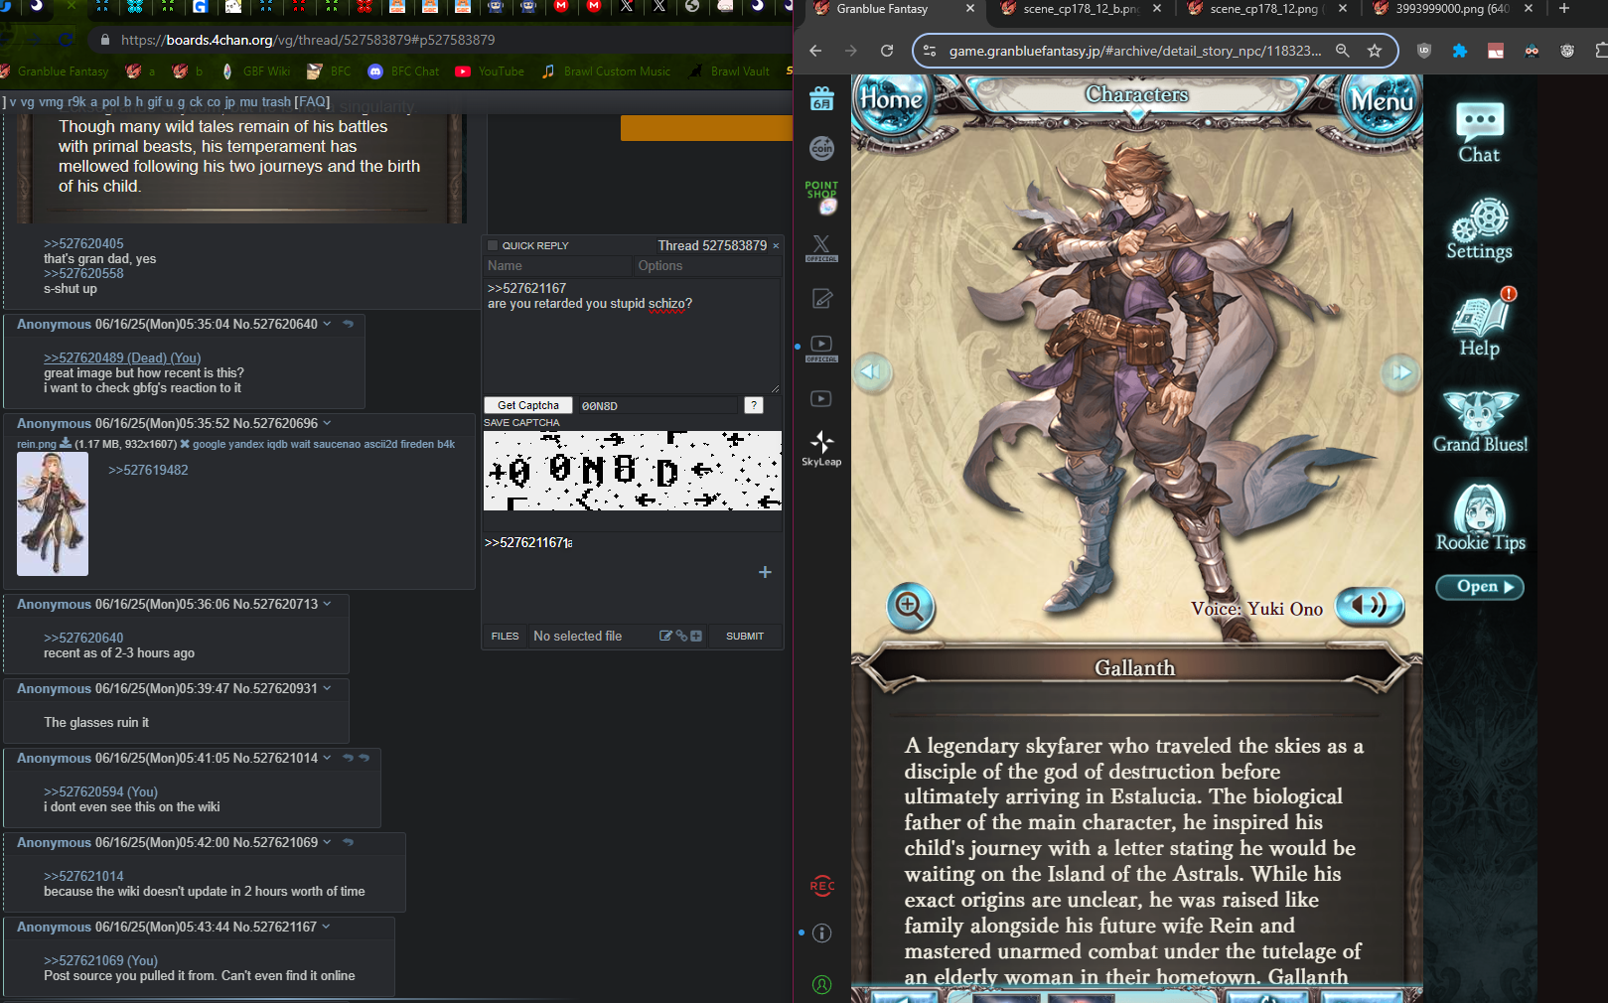Open the official X account icon in the game strip
The image size is (1608, 1003).
(821, 247)
